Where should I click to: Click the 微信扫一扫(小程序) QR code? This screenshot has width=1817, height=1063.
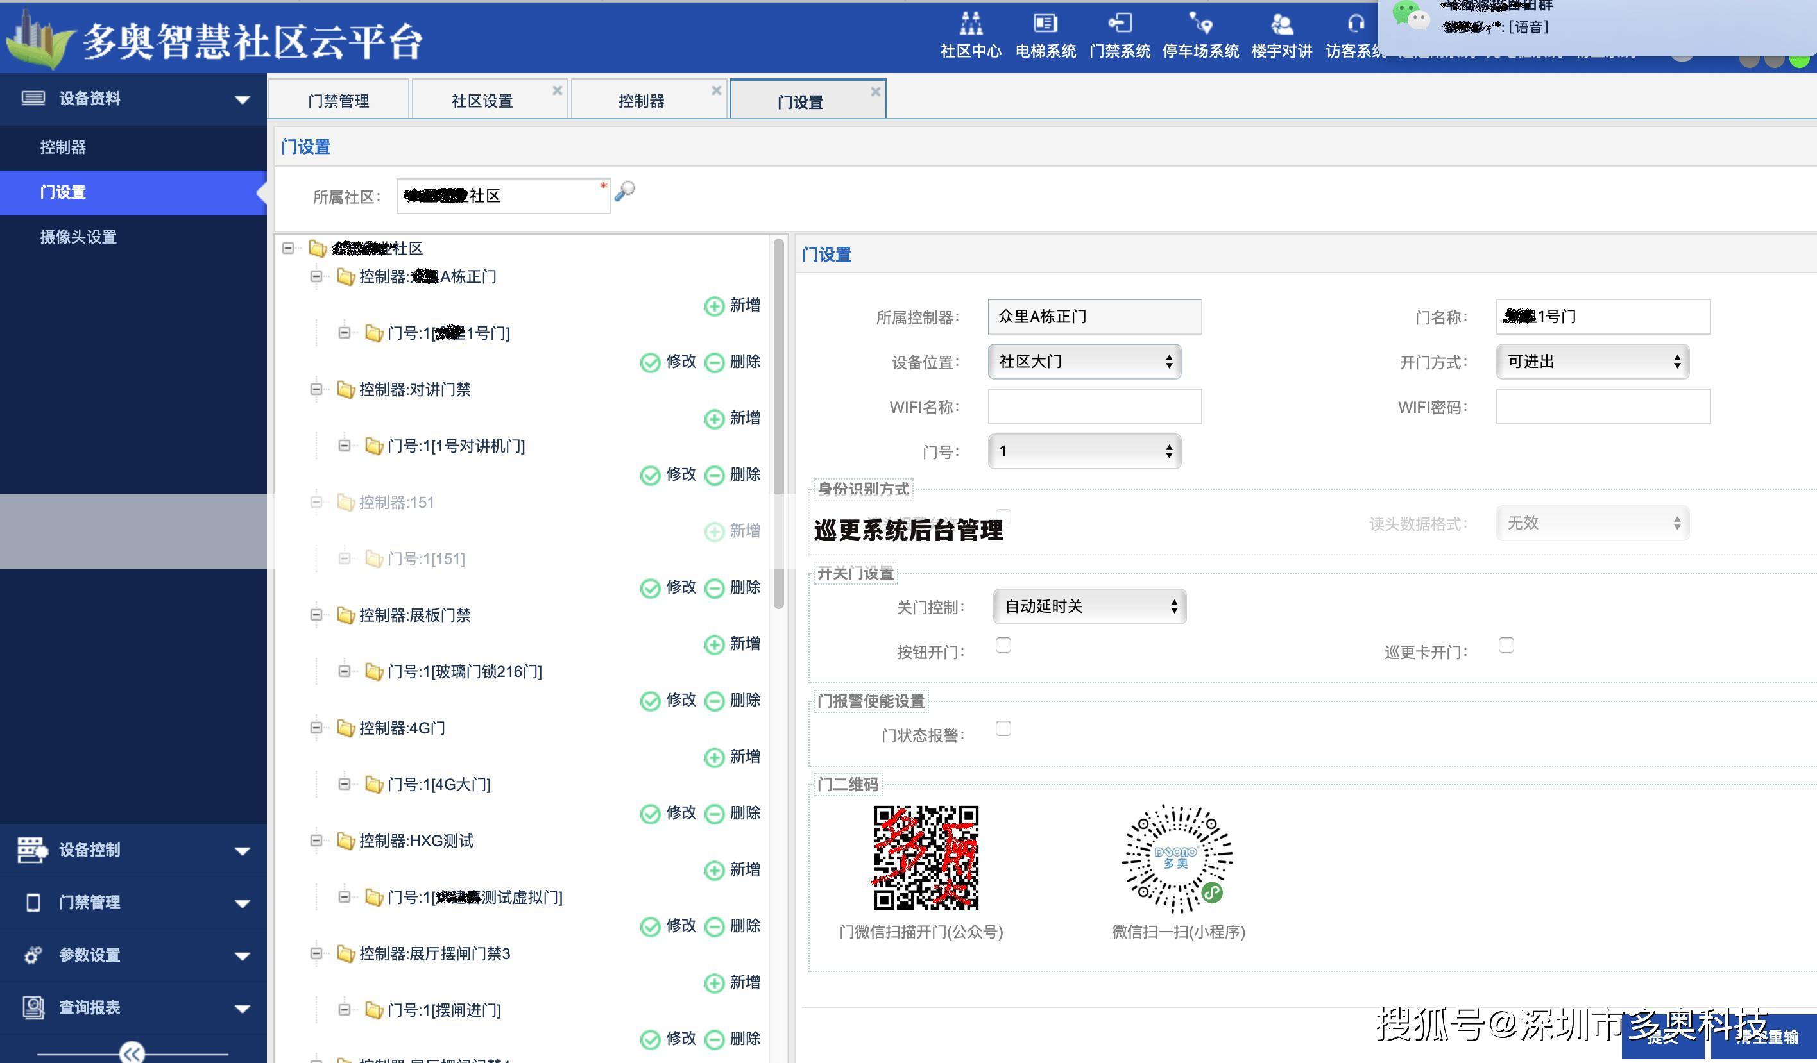tap(1177, 858)
